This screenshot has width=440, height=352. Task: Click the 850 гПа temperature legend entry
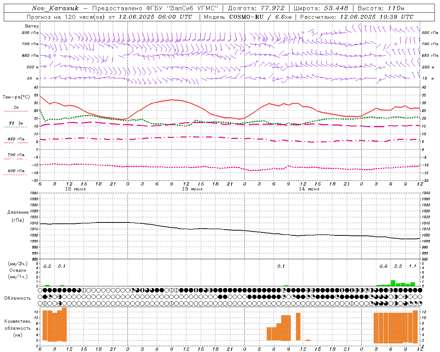point(16,139)
